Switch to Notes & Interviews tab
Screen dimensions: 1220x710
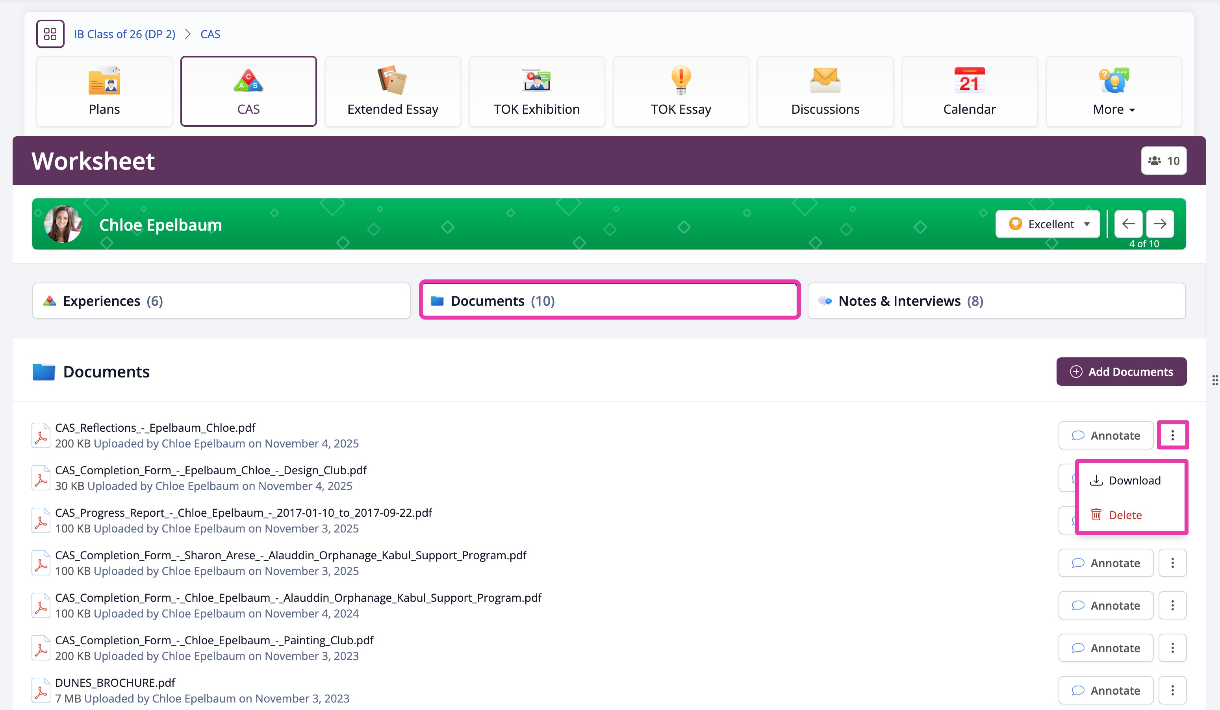click(996, 301)
